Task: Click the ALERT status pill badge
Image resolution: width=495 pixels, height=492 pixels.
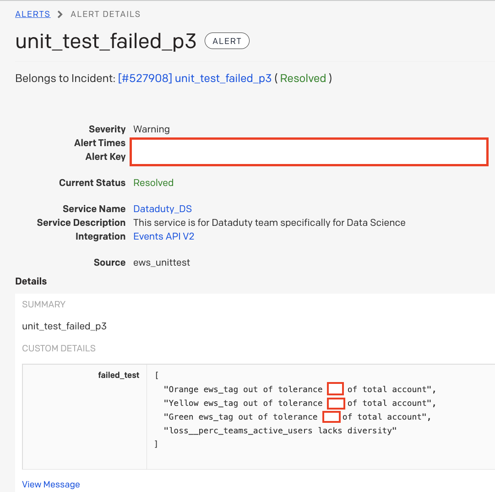Action: click(227, 41)
